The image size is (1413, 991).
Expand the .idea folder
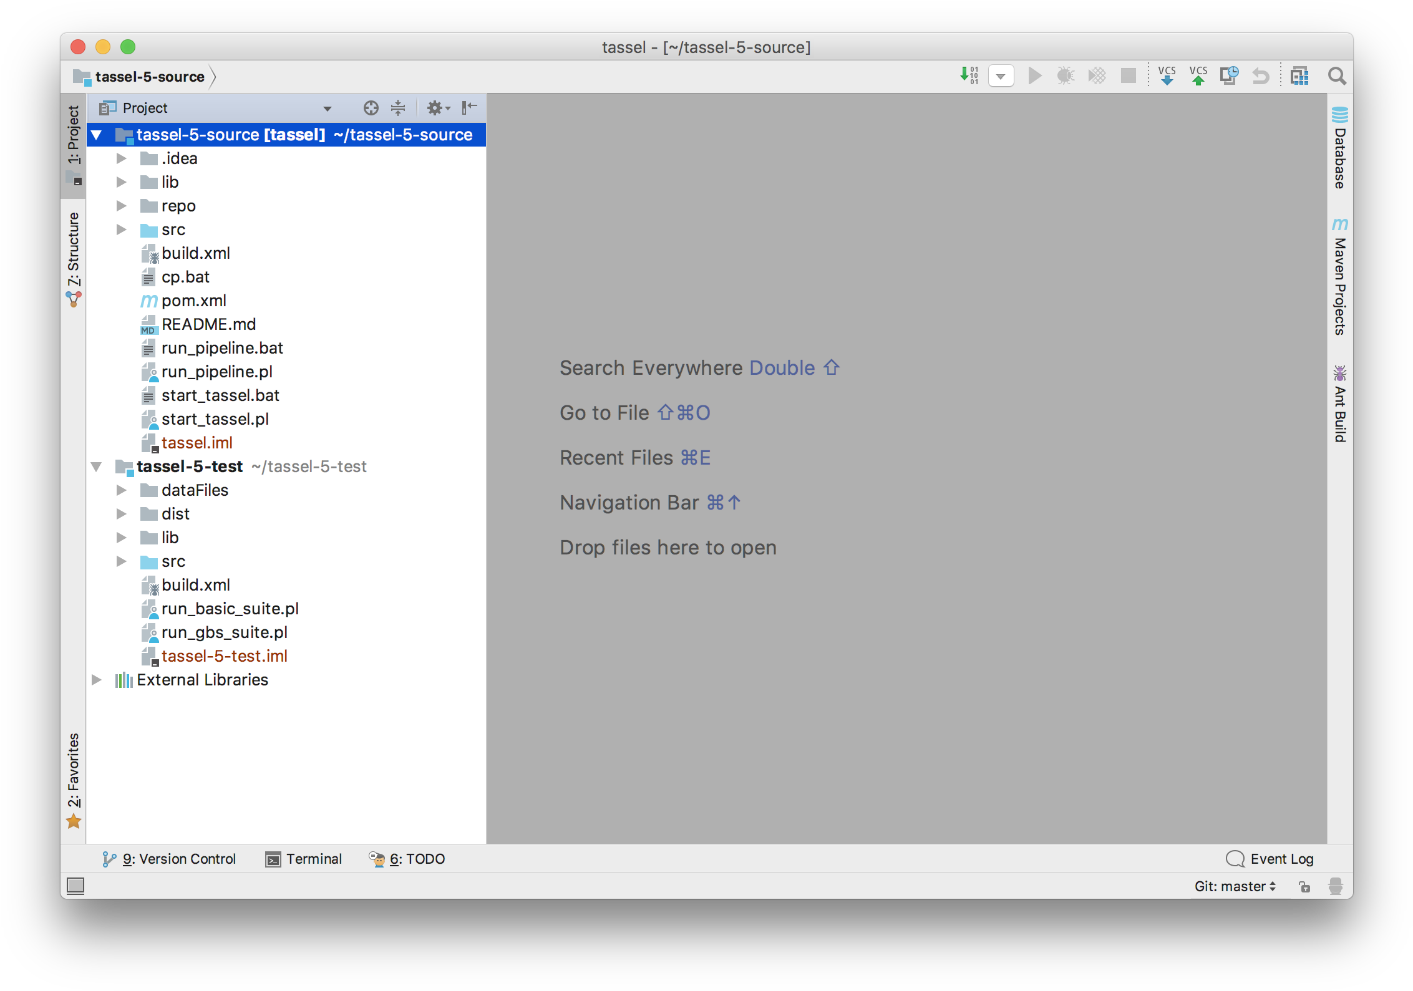click(x=122, y=158)
